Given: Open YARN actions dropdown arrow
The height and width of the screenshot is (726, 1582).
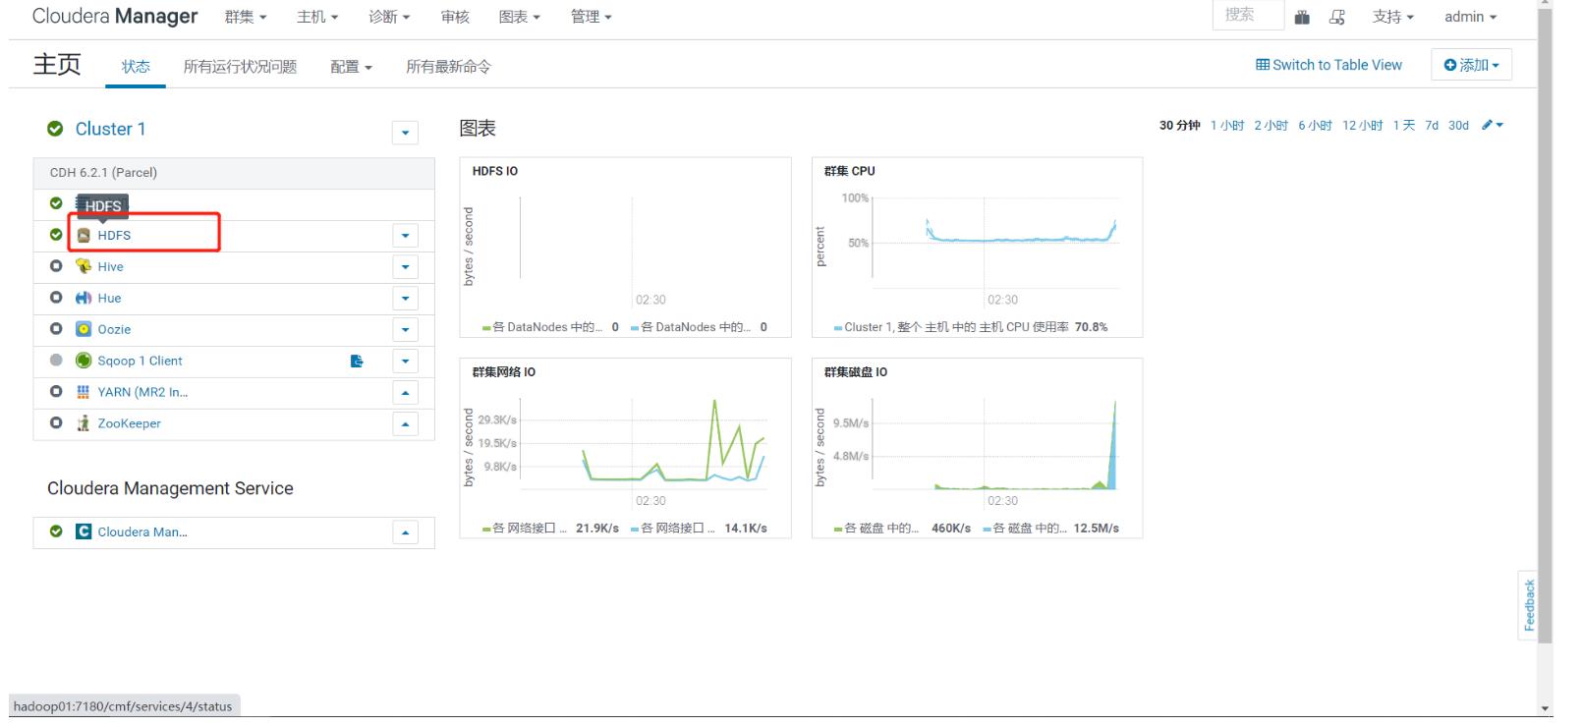Looking at the screenshot, I should click(405, 393).
